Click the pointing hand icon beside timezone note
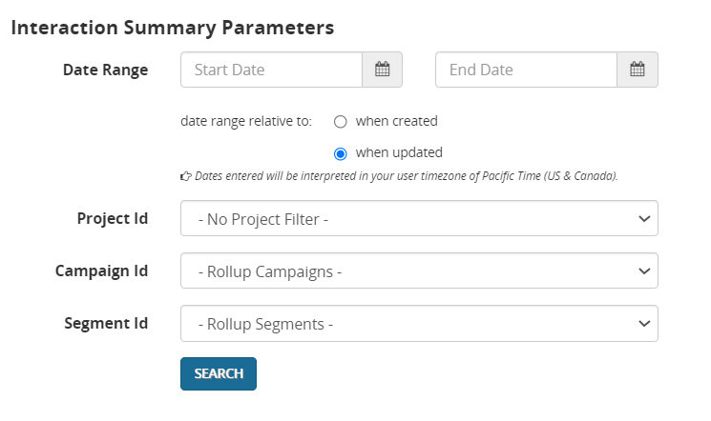Viewport: 711px width, 421px height. tap(186, 176)
